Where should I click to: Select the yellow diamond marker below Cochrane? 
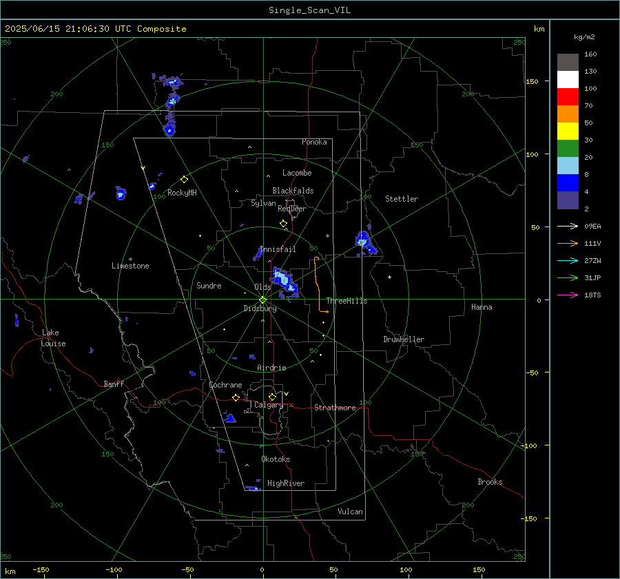pos(236,397)
